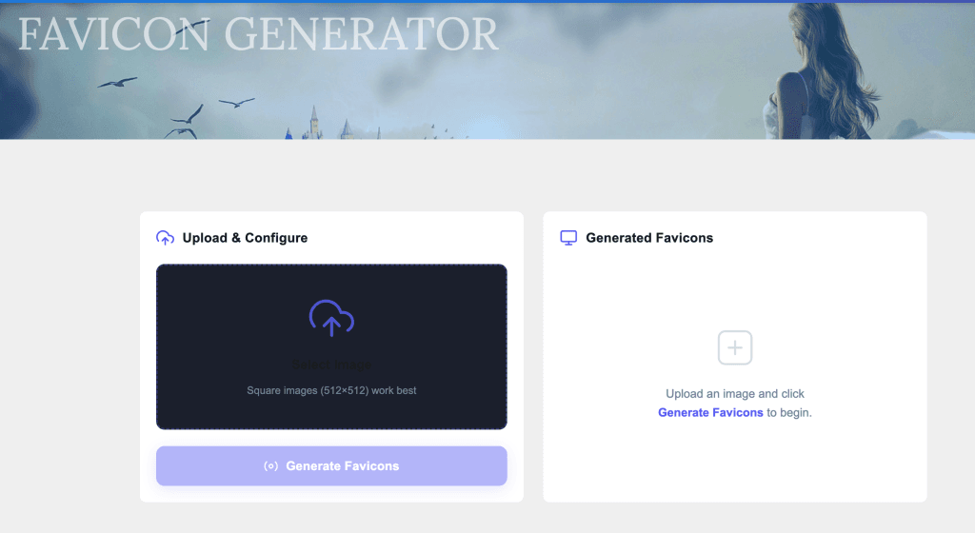Open the purple Generate Favicons link text
The image size is (975, 533).
click(x=710, y=412)
